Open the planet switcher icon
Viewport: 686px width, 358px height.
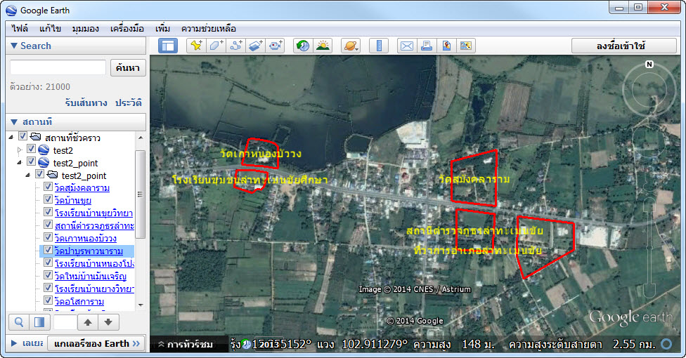(x=351, y=46)
